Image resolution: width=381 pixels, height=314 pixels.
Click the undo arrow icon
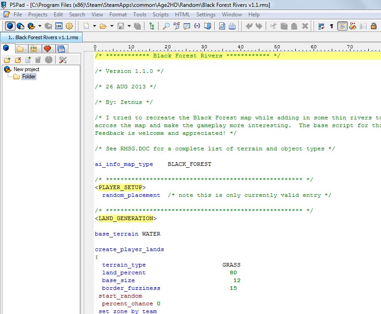249,26
